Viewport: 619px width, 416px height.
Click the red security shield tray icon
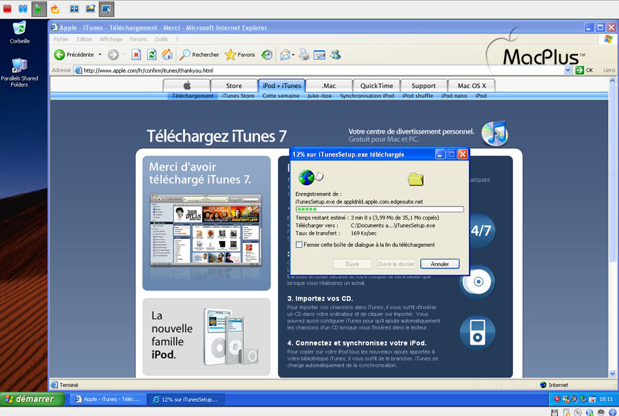(557, 399)
